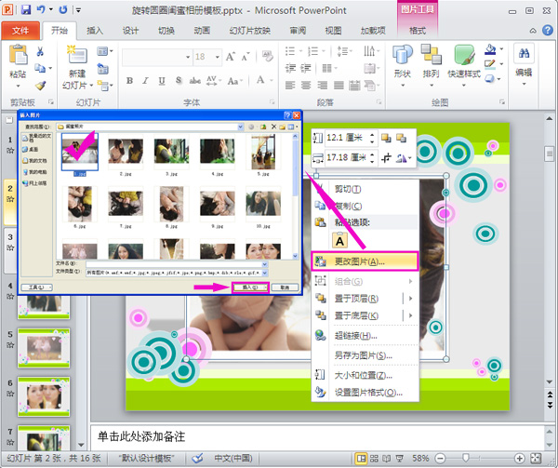Click the zoom slider handle
Viewport: 558px width, 468px height.
coord(466,458)
